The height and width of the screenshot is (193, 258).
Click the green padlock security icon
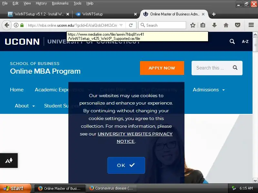point(22,25)
